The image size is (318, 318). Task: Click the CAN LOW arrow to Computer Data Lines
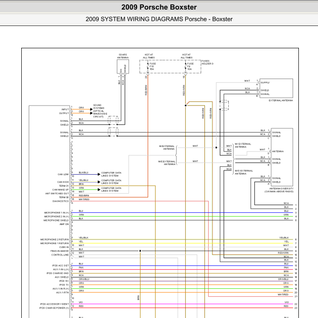coord(99,174)
